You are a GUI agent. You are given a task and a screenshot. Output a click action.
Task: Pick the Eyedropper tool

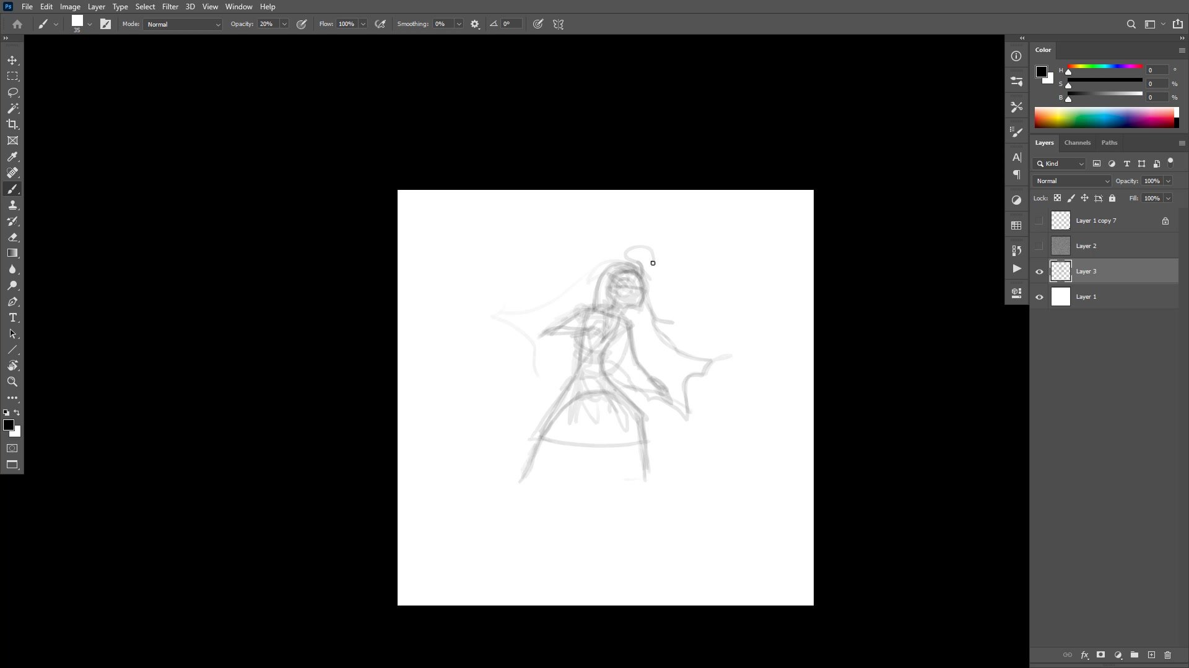click(x=12, y=156)
